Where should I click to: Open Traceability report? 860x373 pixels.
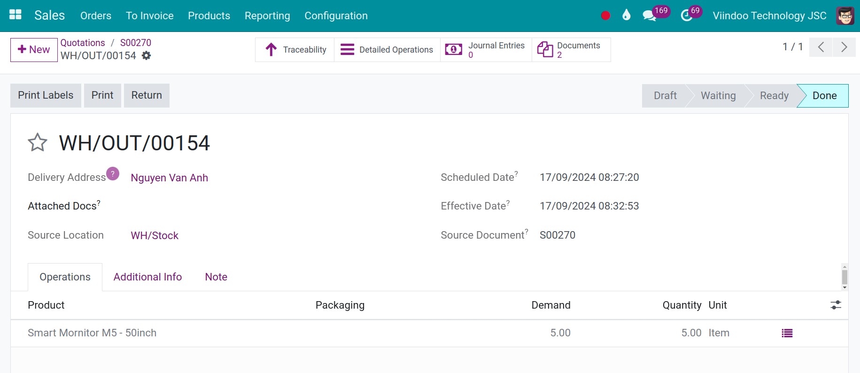[x=295, y=50]
